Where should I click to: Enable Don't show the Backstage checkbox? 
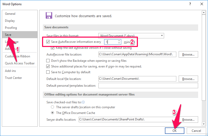pyautogui.click(x=48, y=61)
